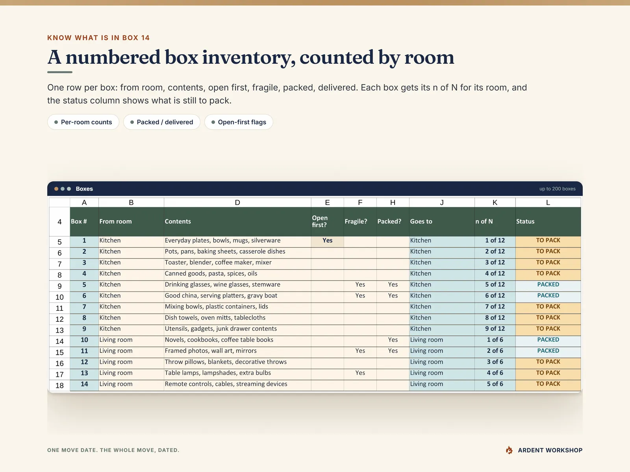The height and width of the screenshot is (472, 630).
Task: Select column A header
Action: coord(84,203)
